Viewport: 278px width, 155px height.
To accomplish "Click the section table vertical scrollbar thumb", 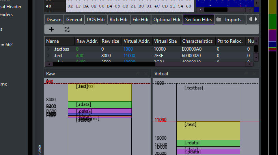I will tap(256, 49).
